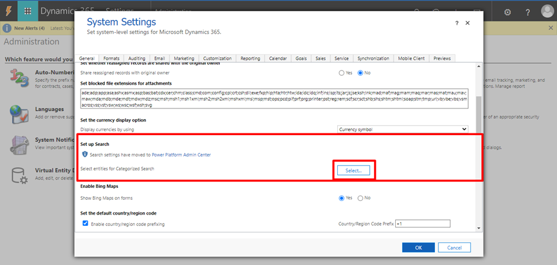The image size is (557, 265).
Task: Select Yes for Show Bing Maps
Action: 341,198
